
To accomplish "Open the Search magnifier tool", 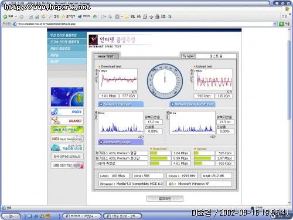I will [50, 16].
